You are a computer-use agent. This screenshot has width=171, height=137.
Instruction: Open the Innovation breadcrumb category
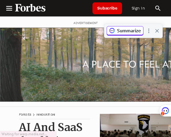pos(46,115)
